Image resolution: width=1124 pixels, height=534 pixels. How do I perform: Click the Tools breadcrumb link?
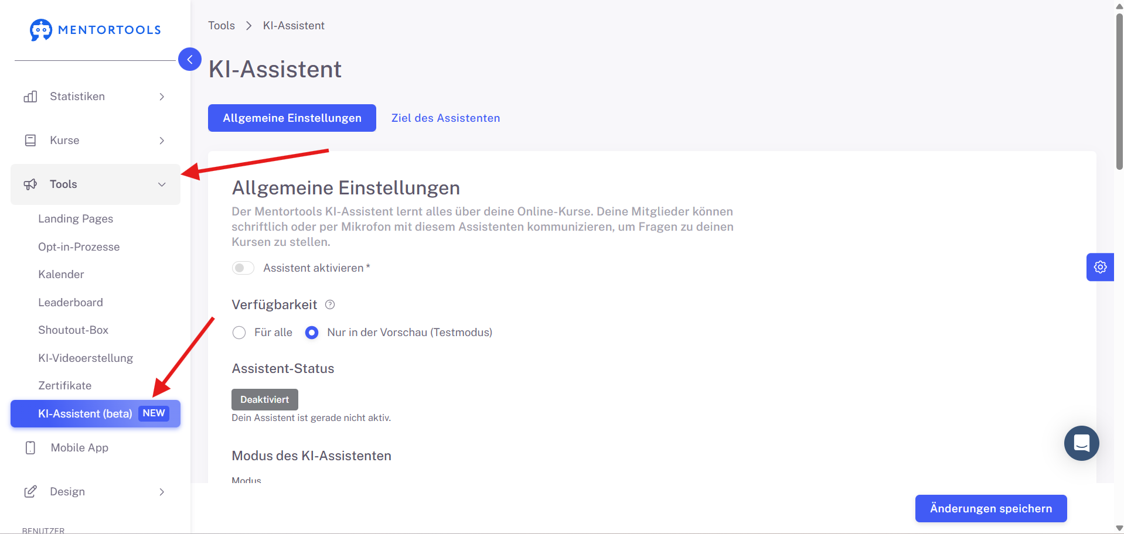coord(222,26)
